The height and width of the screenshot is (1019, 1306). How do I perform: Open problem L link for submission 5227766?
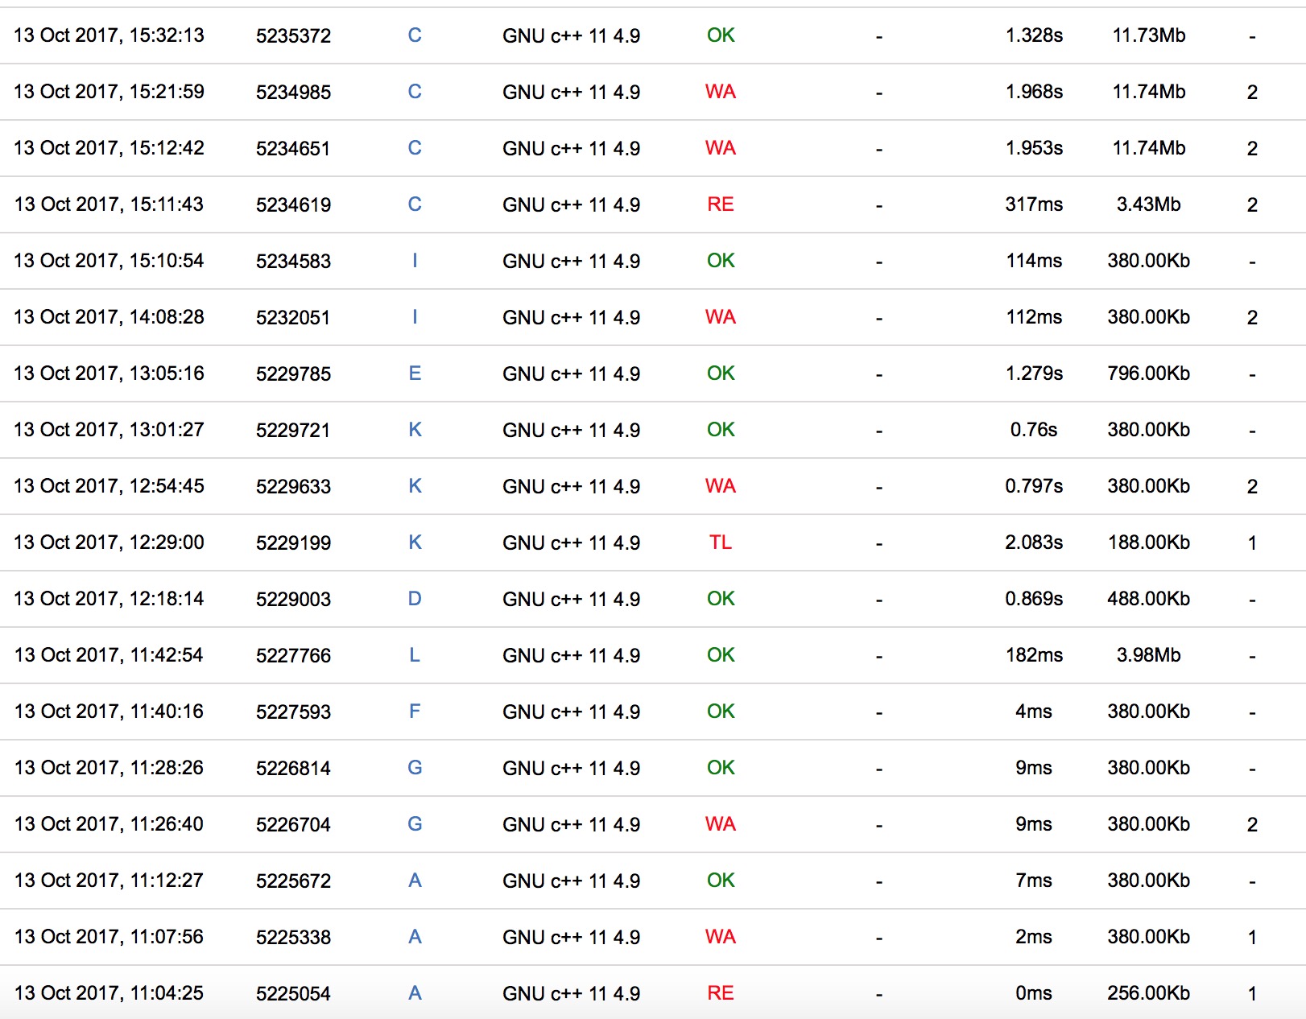(415, 655)
